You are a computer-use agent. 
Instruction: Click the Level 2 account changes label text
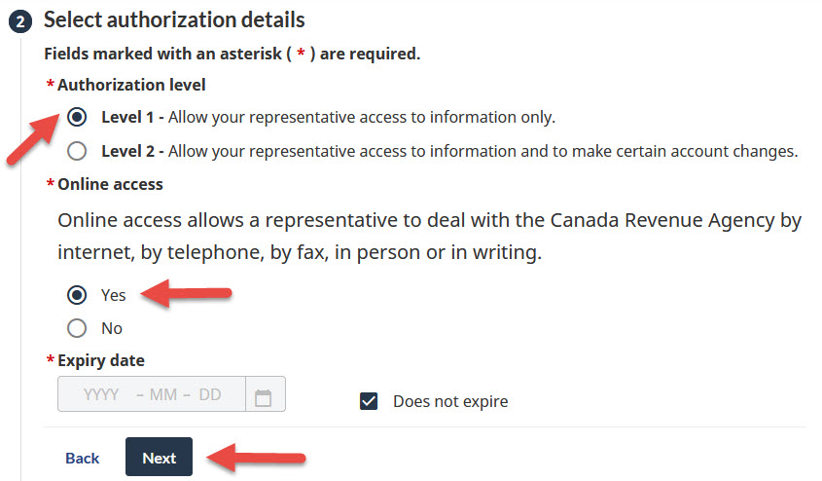click(x=448, y=151)
